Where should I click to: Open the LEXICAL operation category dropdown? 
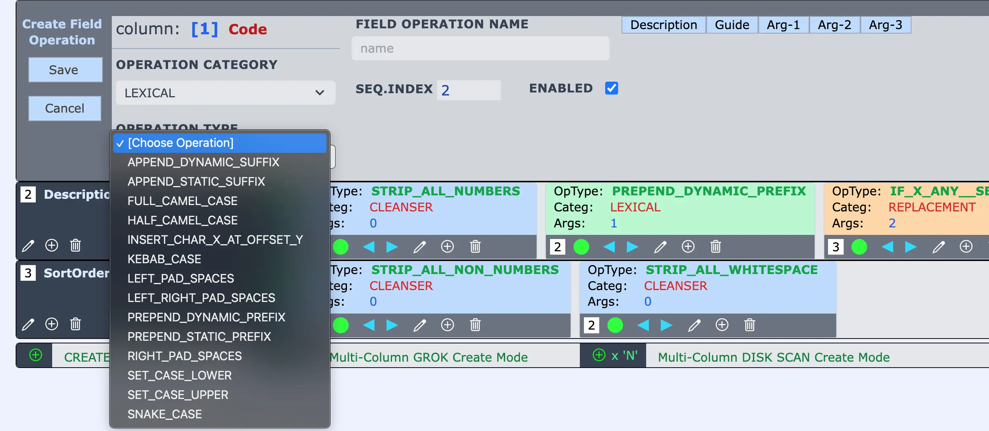pos(226,92)
